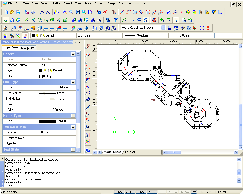243x194 pixels.
Task: Toggle GRID display in status bar
Action: point(162,192)
